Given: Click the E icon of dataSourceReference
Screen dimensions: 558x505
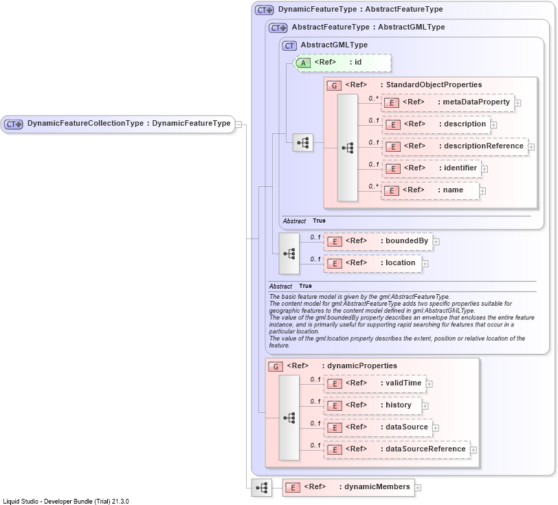Looking at the screenshot, I should click(335, 450).
